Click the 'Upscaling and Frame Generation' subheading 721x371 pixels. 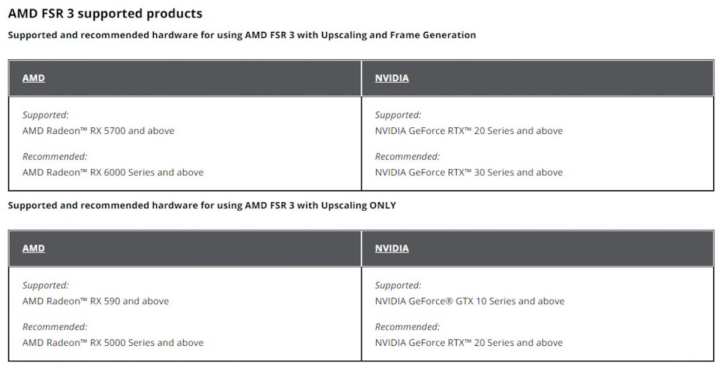tap(242, 35)
